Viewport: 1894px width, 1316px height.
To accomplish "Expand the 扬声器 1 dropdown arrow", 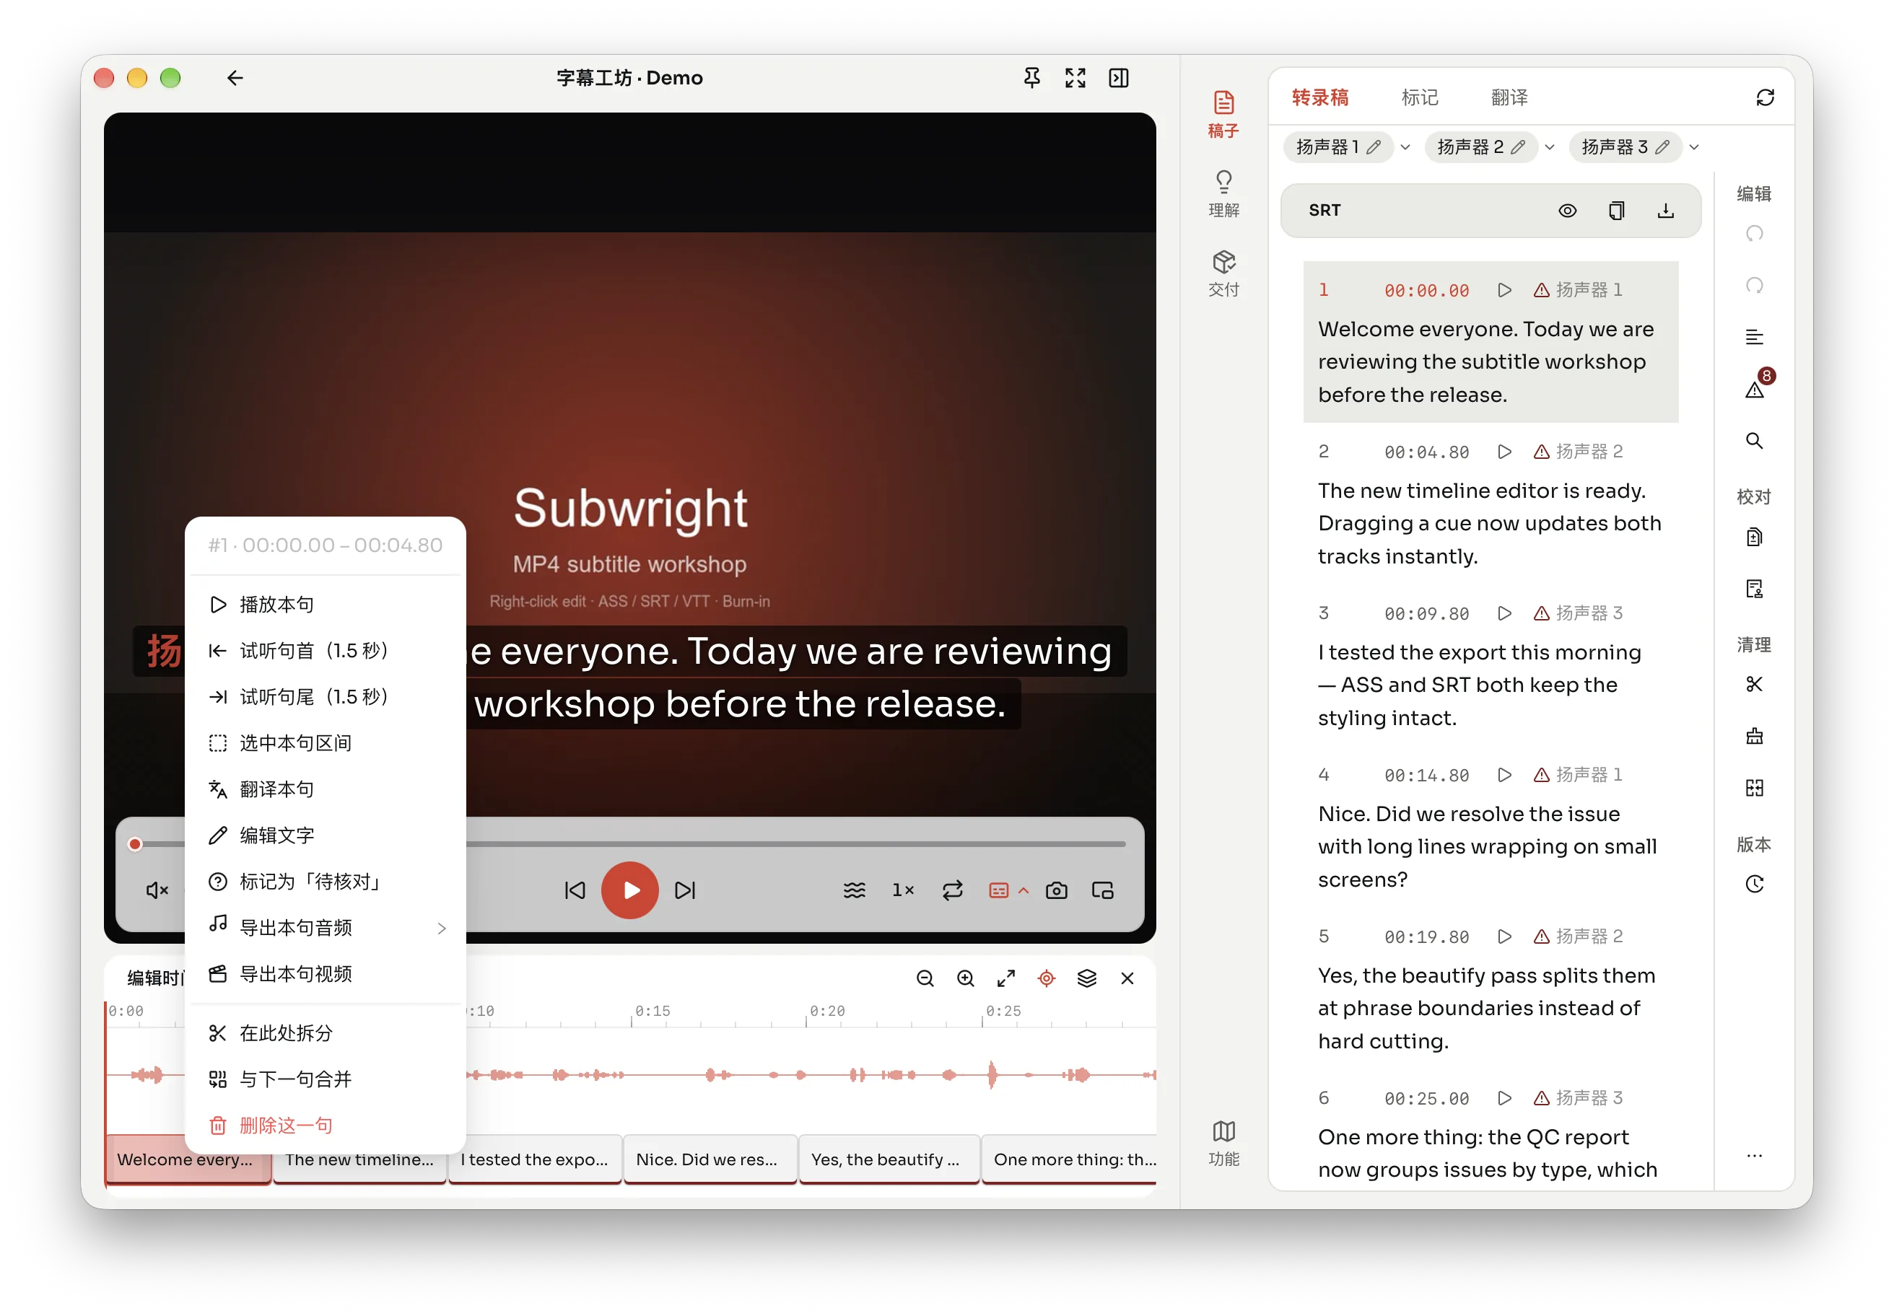I will click(1405, 148).
